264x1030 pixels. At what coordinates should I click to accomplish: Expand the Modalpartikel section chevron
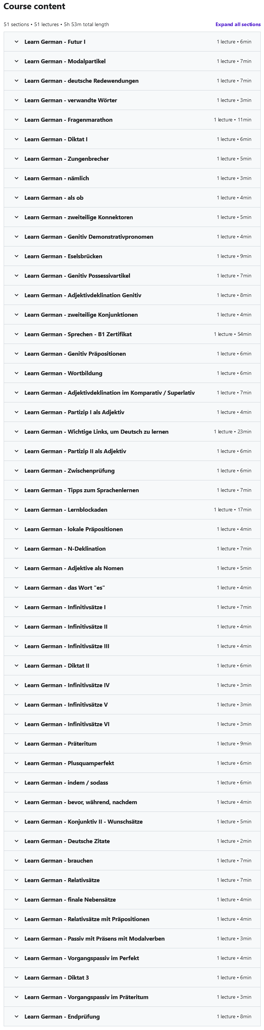coord(17,61)
